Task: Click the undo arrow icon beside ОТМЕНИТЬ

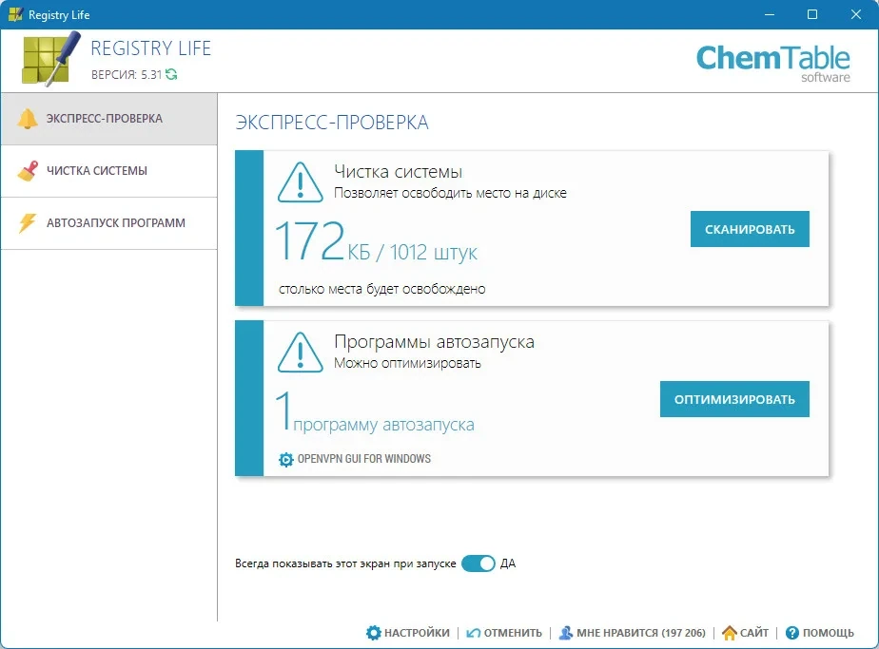Action: click(x=474, y=633)
